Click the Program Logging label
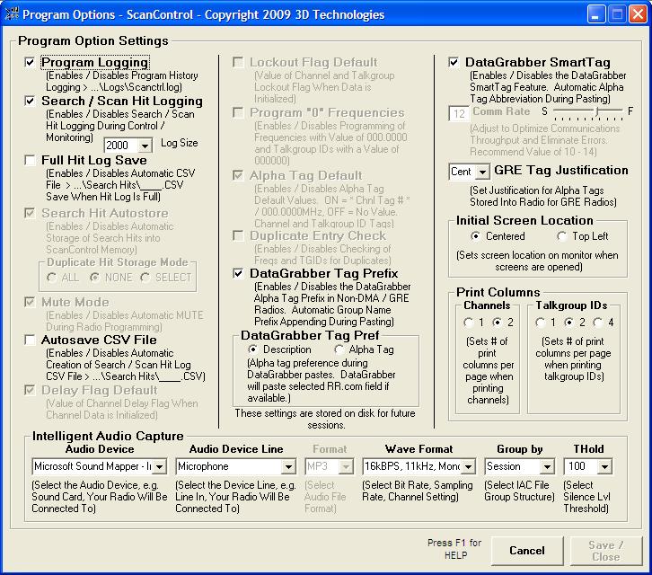652x575 pixels. click(95, 62)
